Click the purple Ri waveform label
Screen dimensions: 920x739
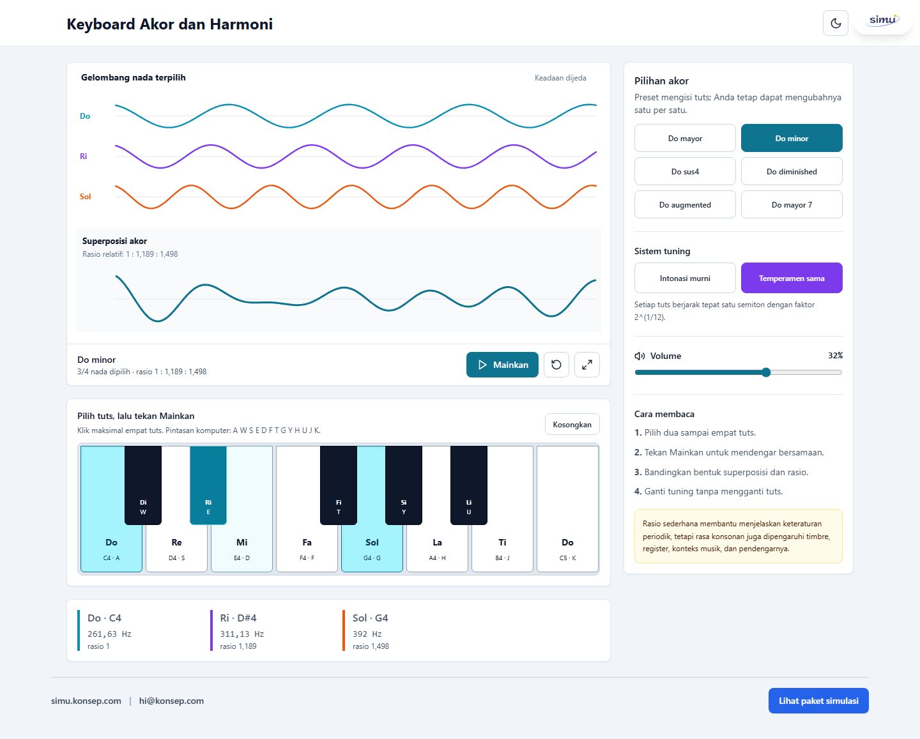point(84,156)
